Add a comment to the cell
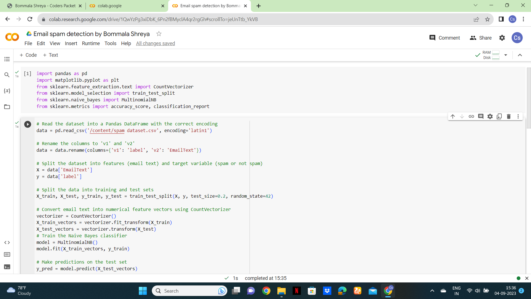This screenshot has width=531, height=299. [x=481, y=116]
